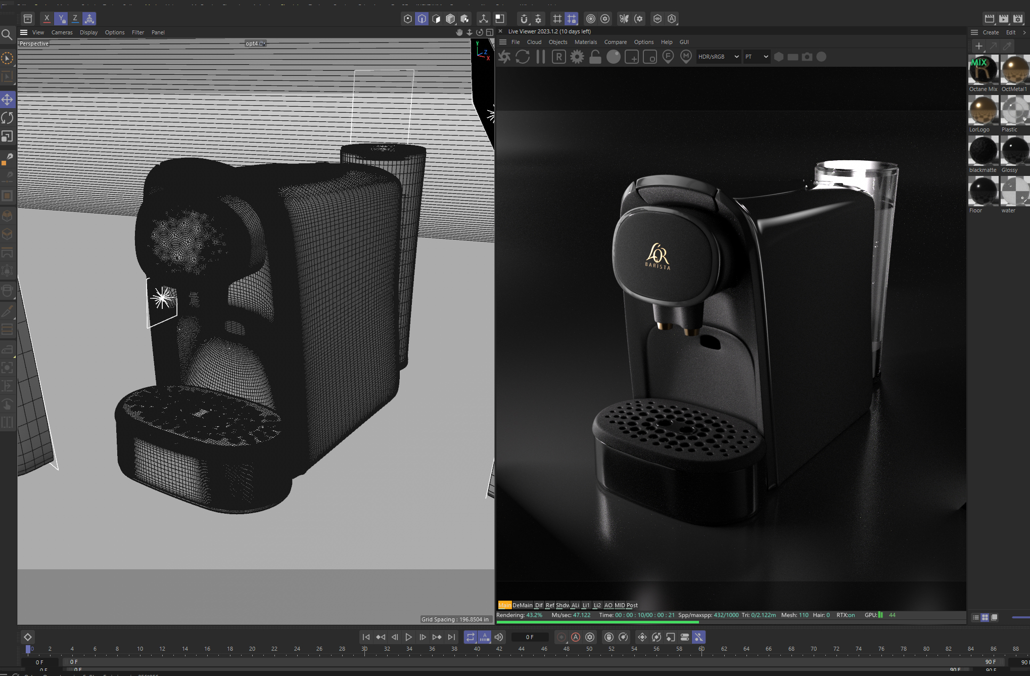Select the OctMetal1 material

point(1015,74)
